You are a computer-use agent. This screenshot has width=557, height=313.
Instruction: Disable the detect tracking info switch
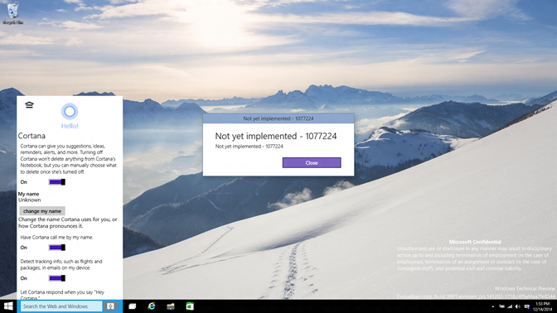[57, 278]
